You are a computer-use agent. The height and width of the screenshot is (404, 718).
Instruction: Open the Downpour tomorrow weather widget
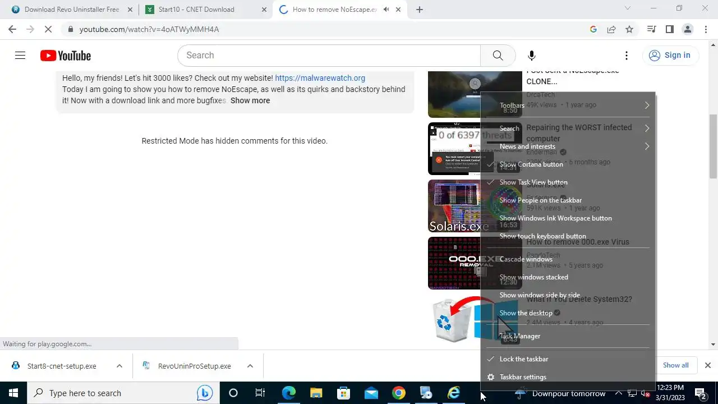click(x=561, y=393)
